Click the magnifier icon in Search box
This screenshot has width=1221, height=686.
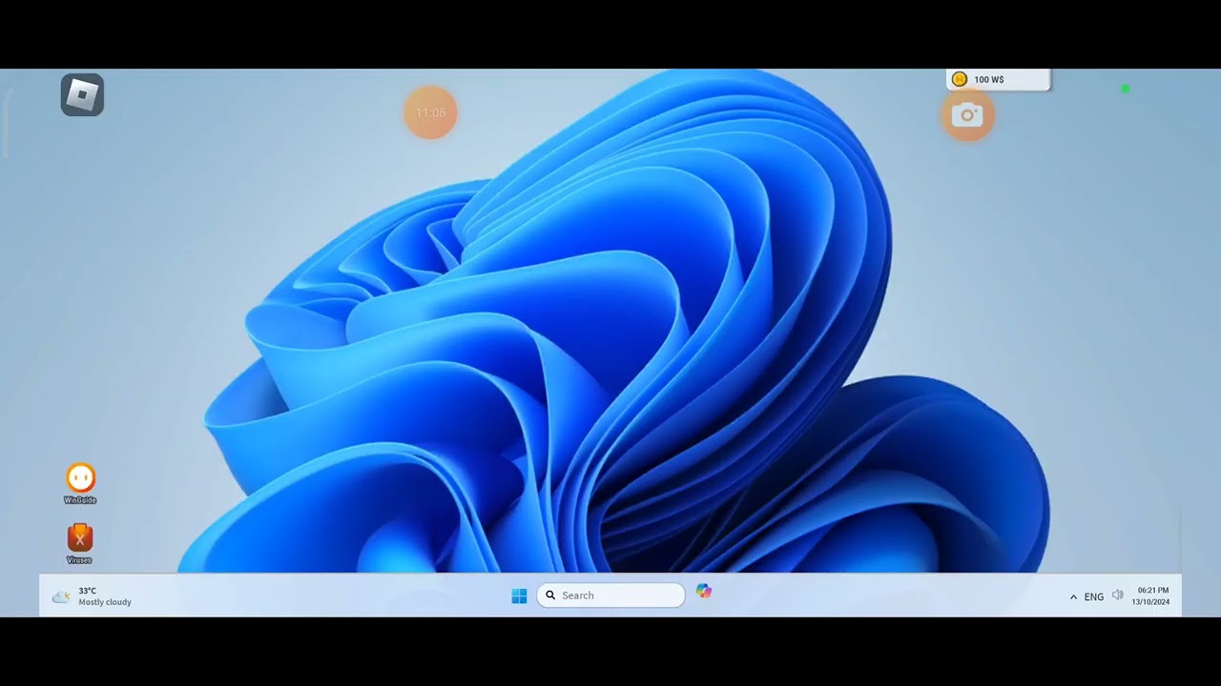point(550,595)
